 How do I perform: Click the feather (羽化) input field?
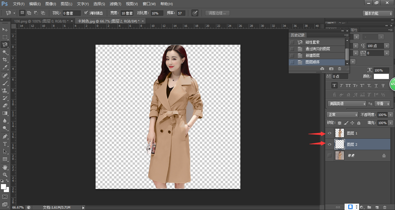click(72, 13)
